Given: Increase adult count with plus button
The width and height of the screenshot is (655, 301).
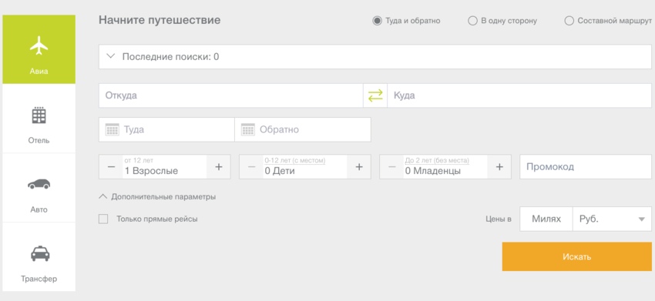Looking at the screenshot, I should [x=219, y=167].
